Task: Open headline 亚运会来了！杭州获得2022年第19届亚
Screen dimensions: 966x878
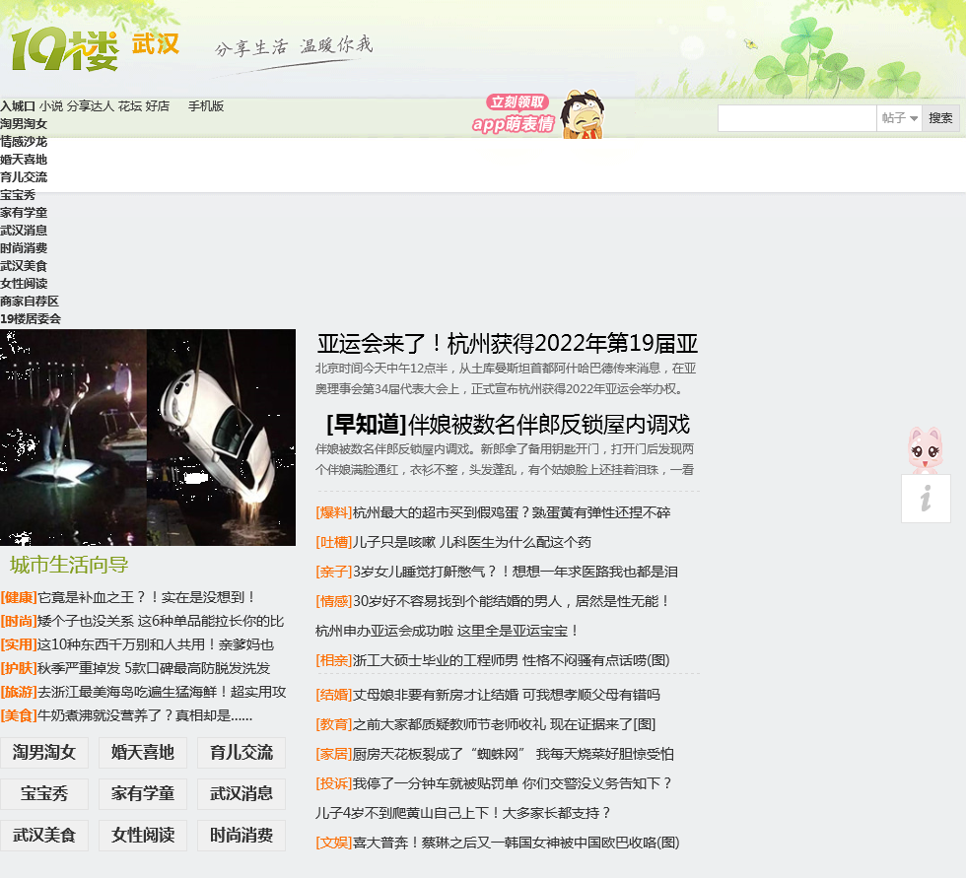Action: click(x=508, y=344)
